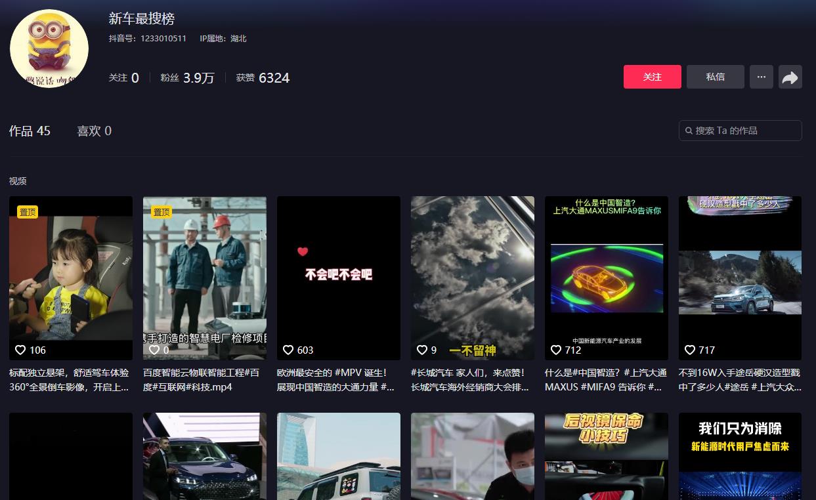Open second-row white off-road vehicle video
Screen dimensions: 816x500
click(x=339, y=456)
